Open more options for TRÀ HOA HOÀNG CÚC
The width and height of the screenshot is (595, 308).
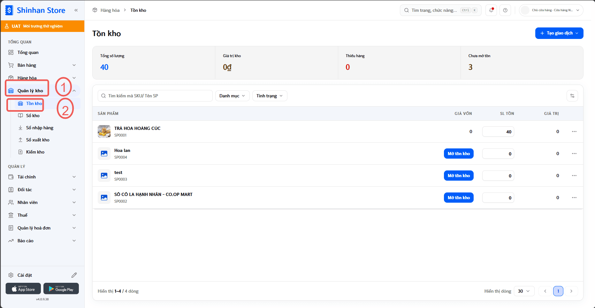[574, 131]
